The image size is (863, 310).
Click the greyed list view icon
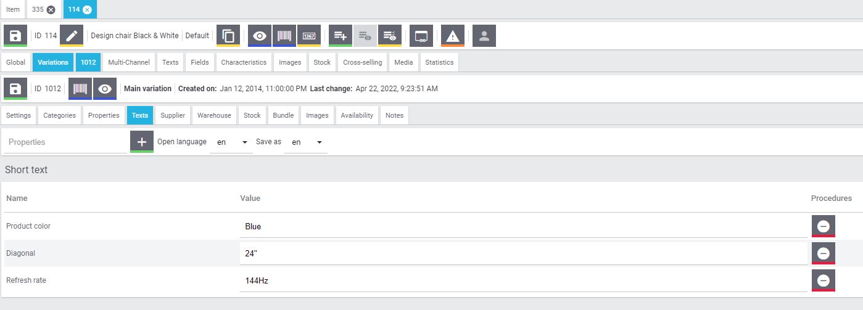coord(365,36)
